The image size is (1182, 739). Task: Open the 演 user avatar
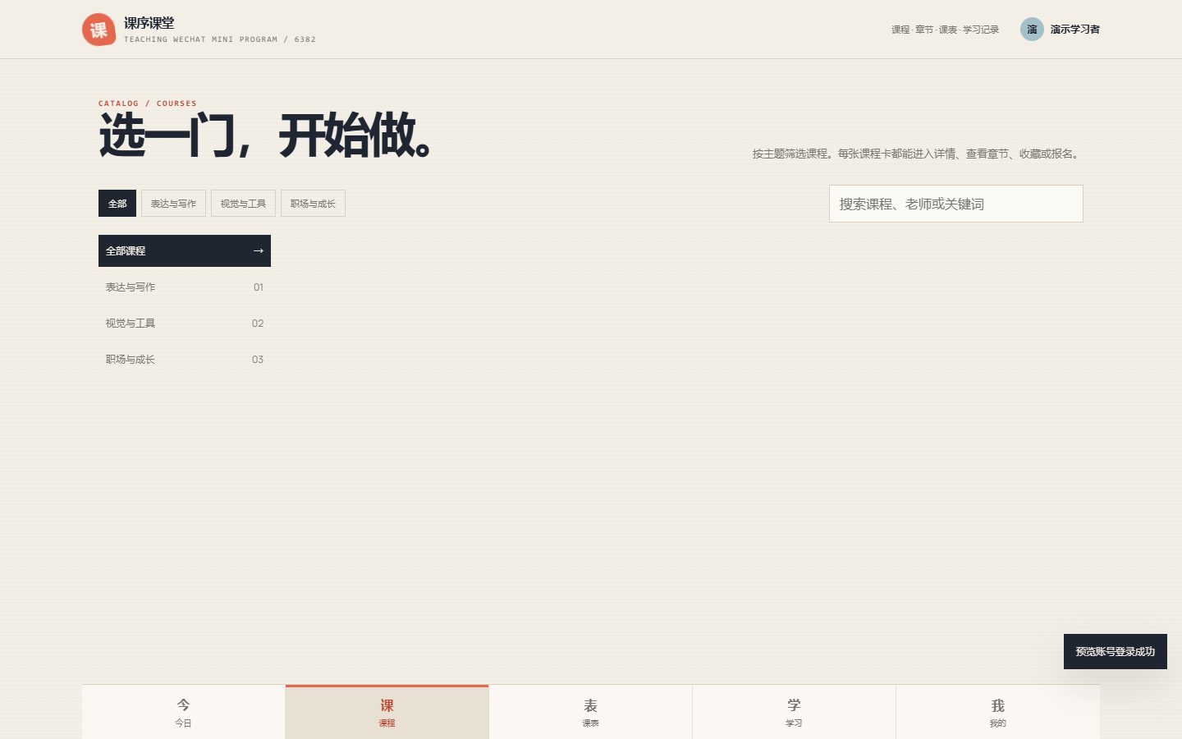coord(1032,30)
